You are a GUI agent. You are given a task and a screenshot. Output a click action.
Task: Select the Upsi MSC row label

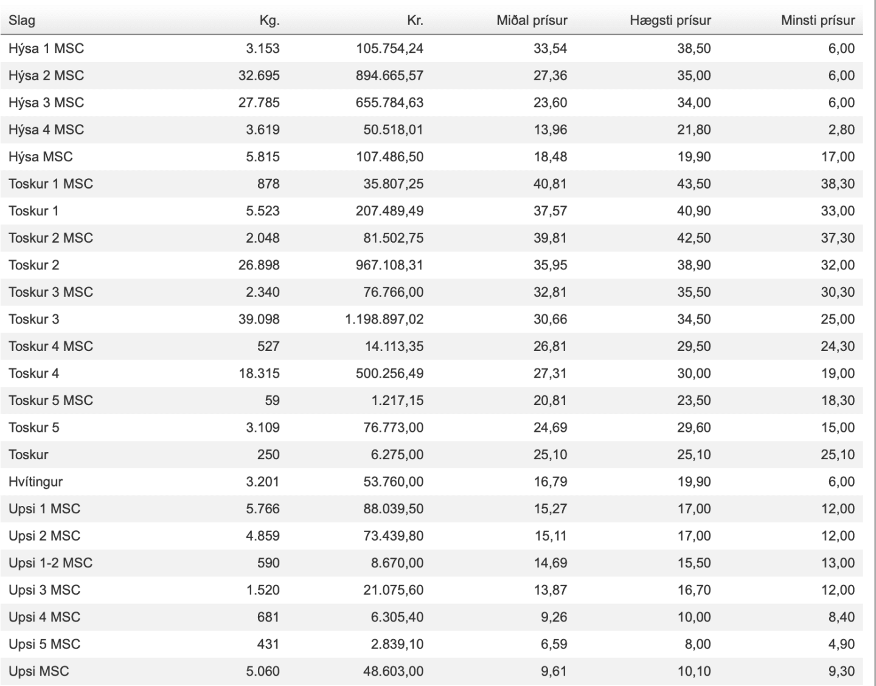pos(39,671)
